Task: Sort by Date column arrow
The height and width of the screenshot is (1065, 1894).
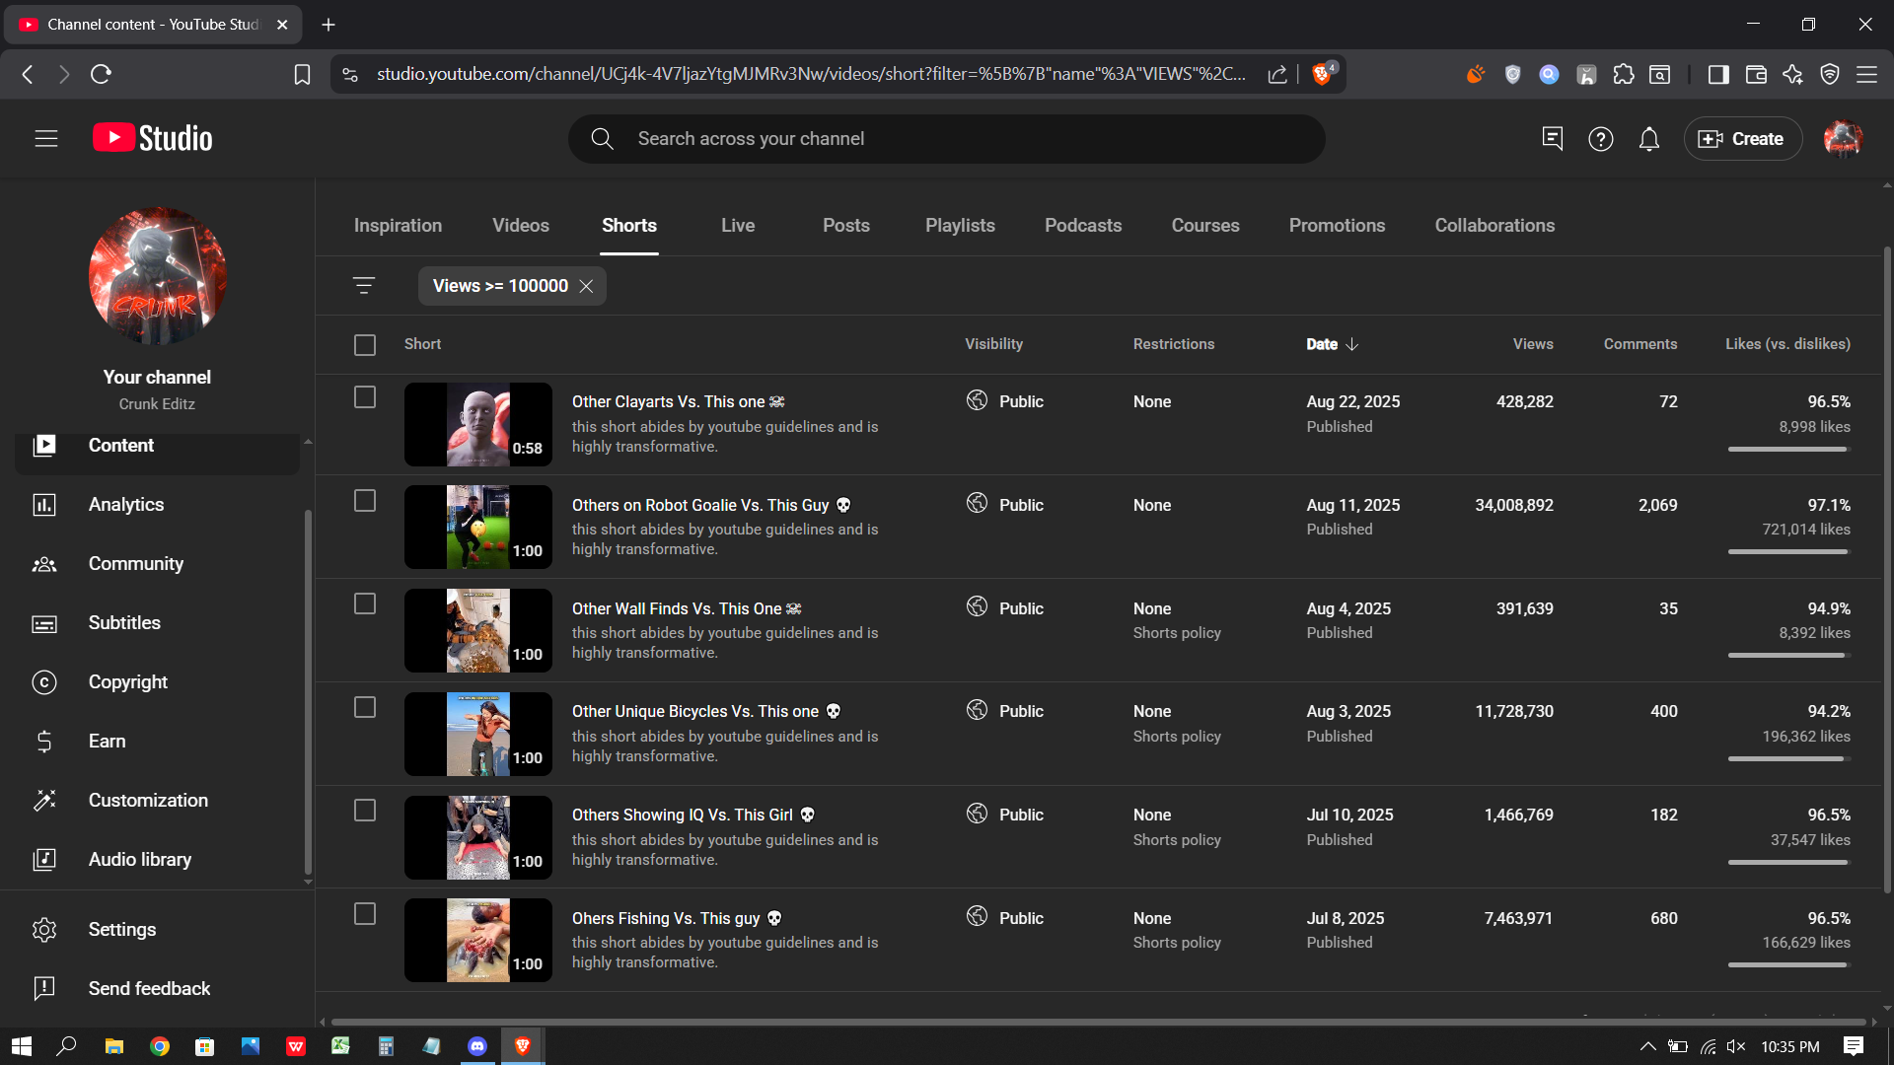Action: (1352, 344)
